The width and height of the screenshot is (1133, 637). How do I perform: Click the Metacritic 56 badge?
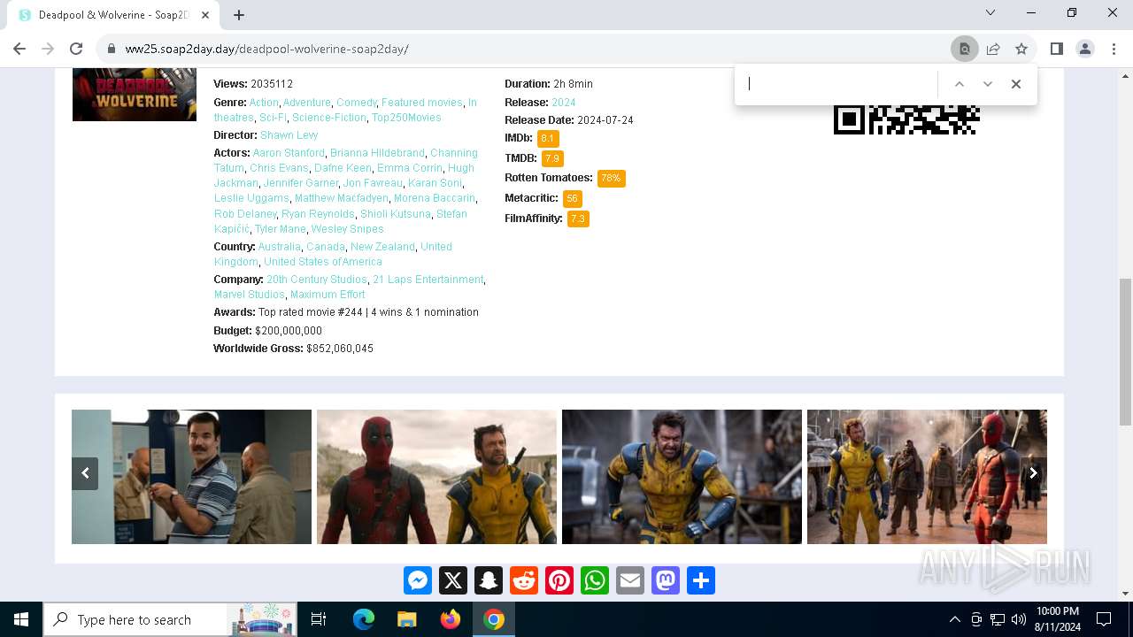573,198
